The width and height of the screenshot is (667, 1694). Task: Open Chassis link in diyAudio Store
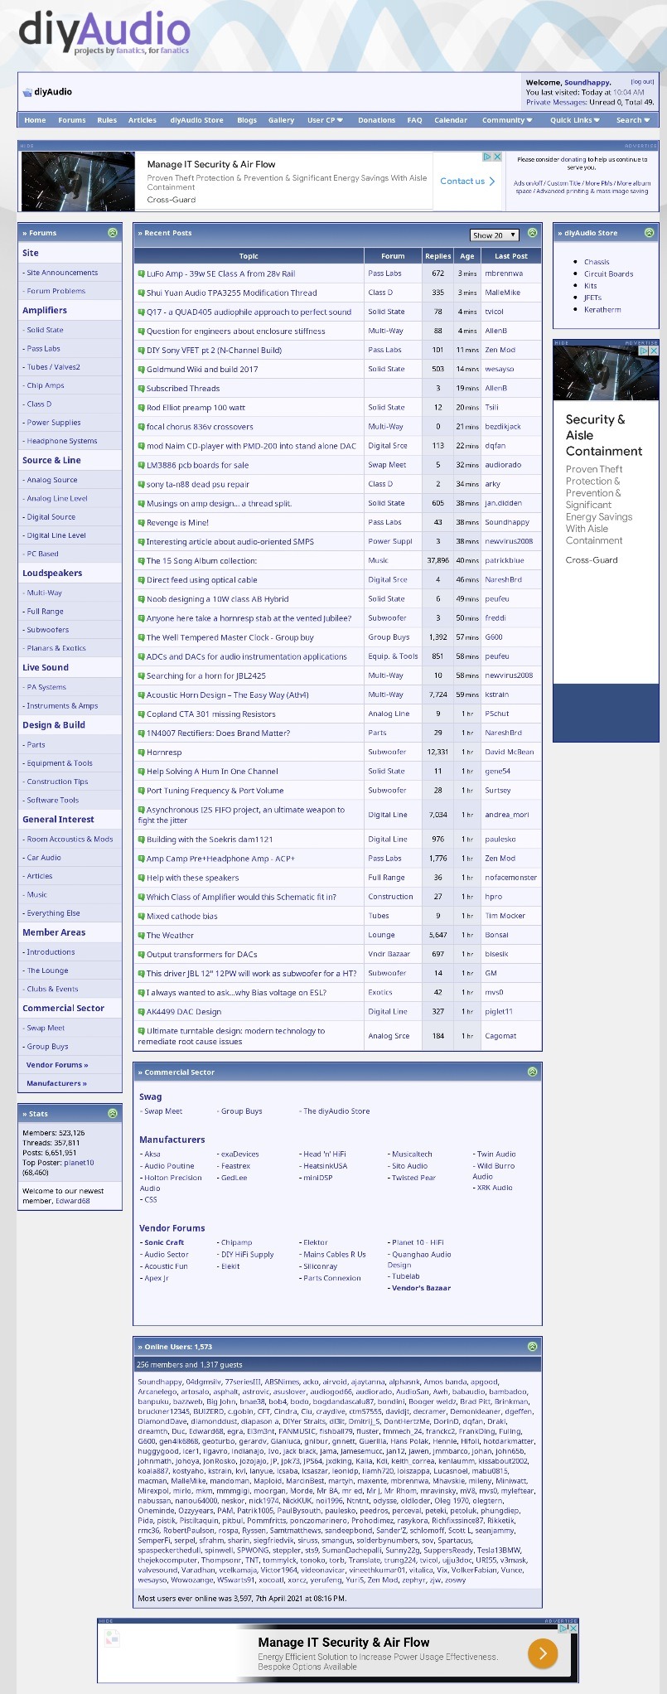pyautogui.click(x=597, y=262)
